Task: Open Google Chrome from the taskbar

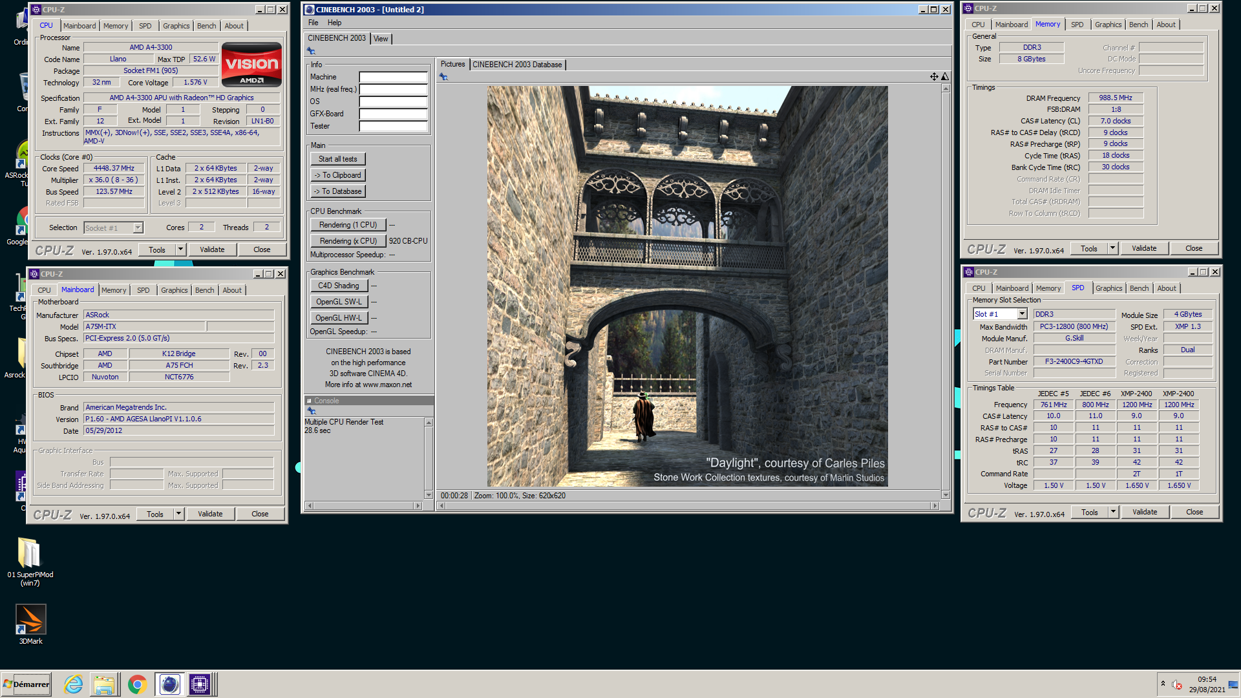Action: (x=137, y=684)
